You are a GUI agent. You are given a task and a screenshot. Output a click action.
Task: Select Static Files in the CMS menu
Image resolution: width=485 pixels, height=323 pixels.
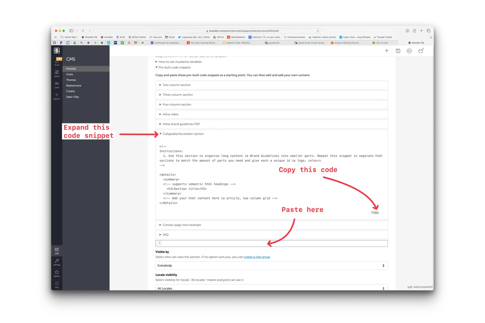[72, 97]
